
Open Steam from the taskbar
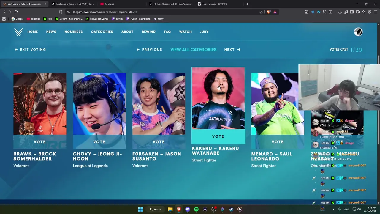231,209
